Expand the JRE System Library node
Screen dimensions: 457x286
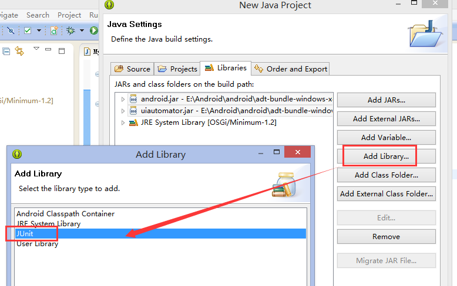point(123,122)
